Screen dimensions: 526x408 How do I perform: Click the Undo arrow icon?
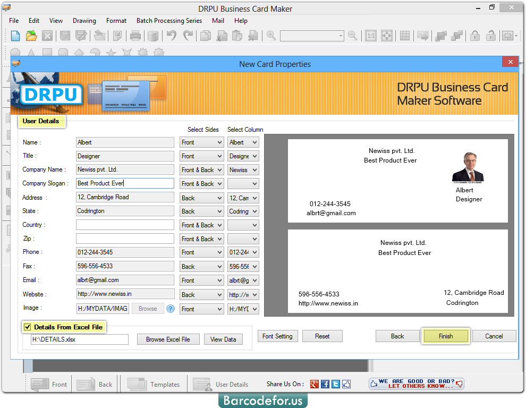point(172,36)
